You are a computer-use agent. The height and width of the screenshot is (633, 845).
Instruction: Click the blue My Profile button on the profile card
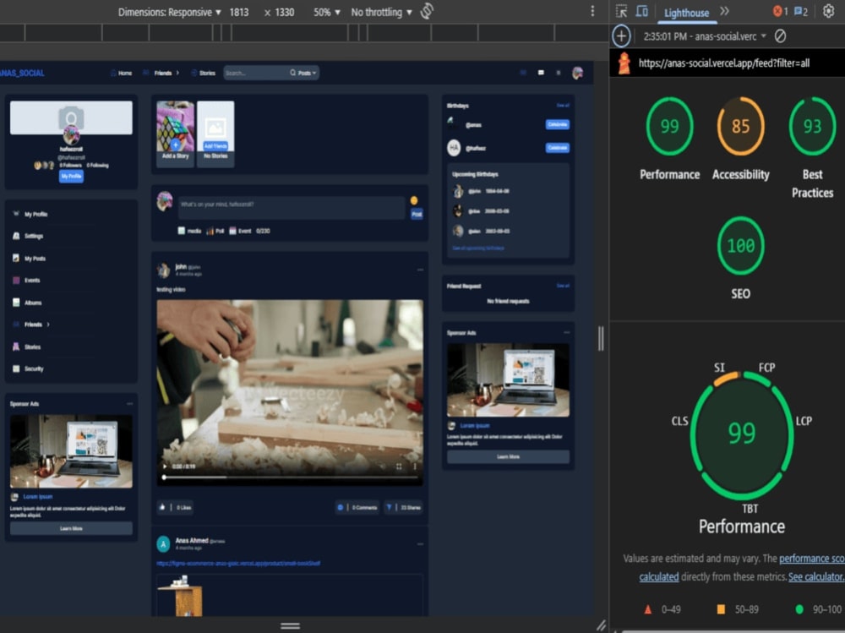click(71, 177)
